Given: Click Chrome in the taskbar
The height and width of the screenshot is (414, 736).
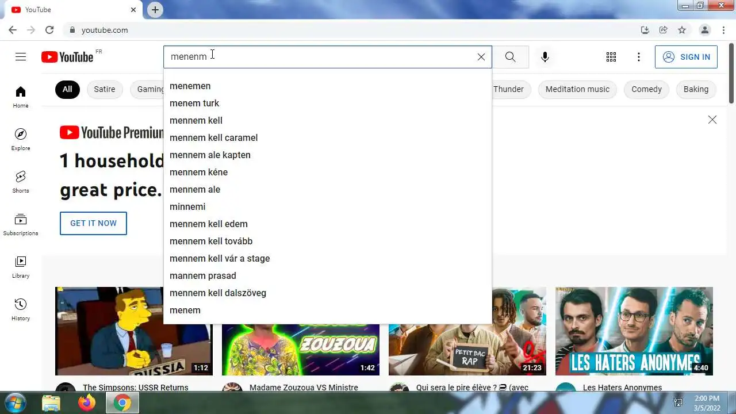Looking at the screenshot, I should click(x=122, y=403).
